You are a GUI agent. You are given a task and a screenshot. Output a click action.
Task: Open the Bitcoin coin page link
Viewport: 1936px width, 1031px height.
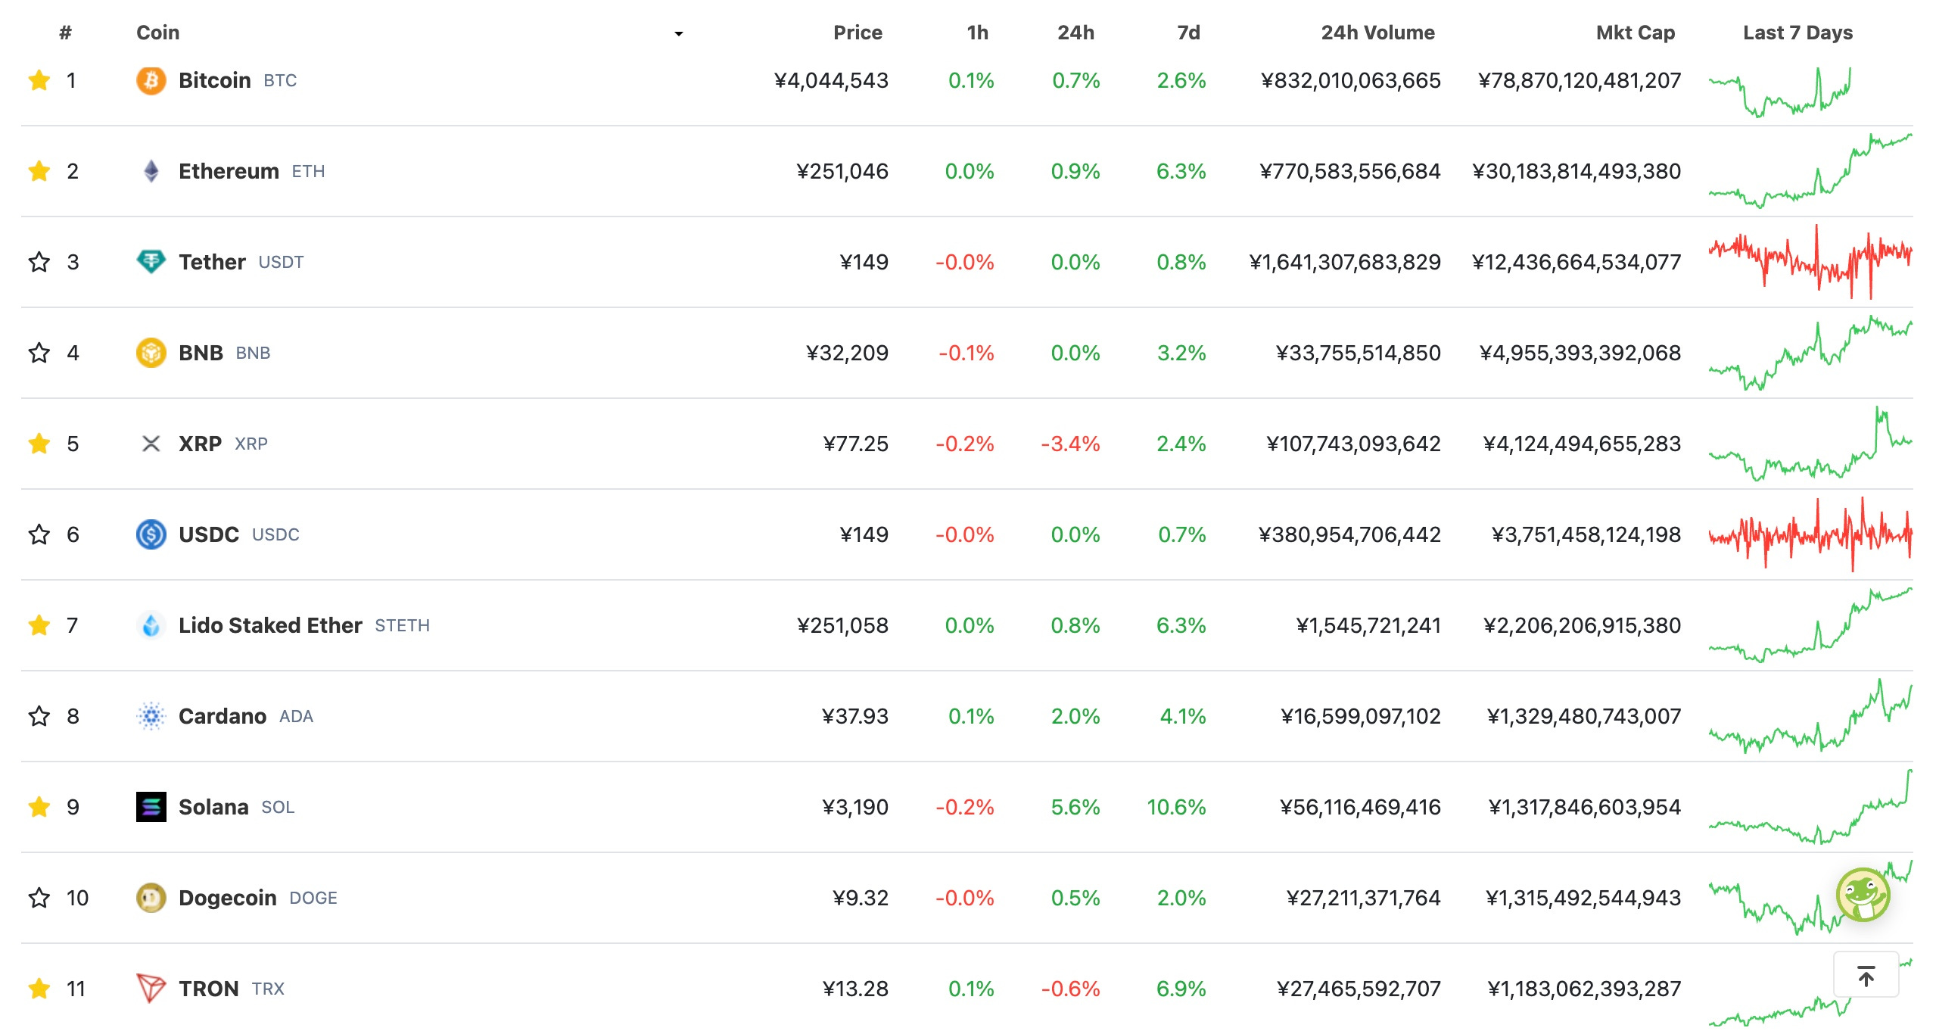215,80
